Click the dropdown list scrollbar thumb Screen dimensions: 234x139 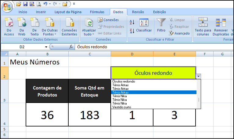(199, 100)
